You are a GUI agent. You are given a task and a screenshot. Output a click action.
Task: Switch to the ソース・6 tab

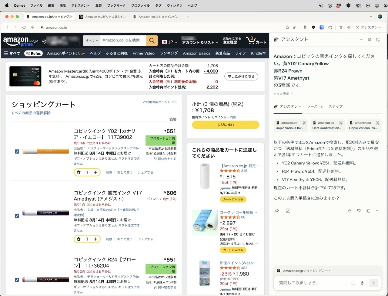315,106
